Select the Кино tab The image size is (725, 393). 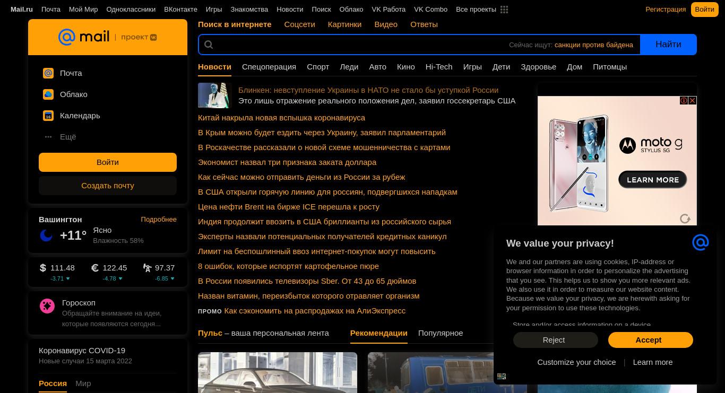click(405, 67)
